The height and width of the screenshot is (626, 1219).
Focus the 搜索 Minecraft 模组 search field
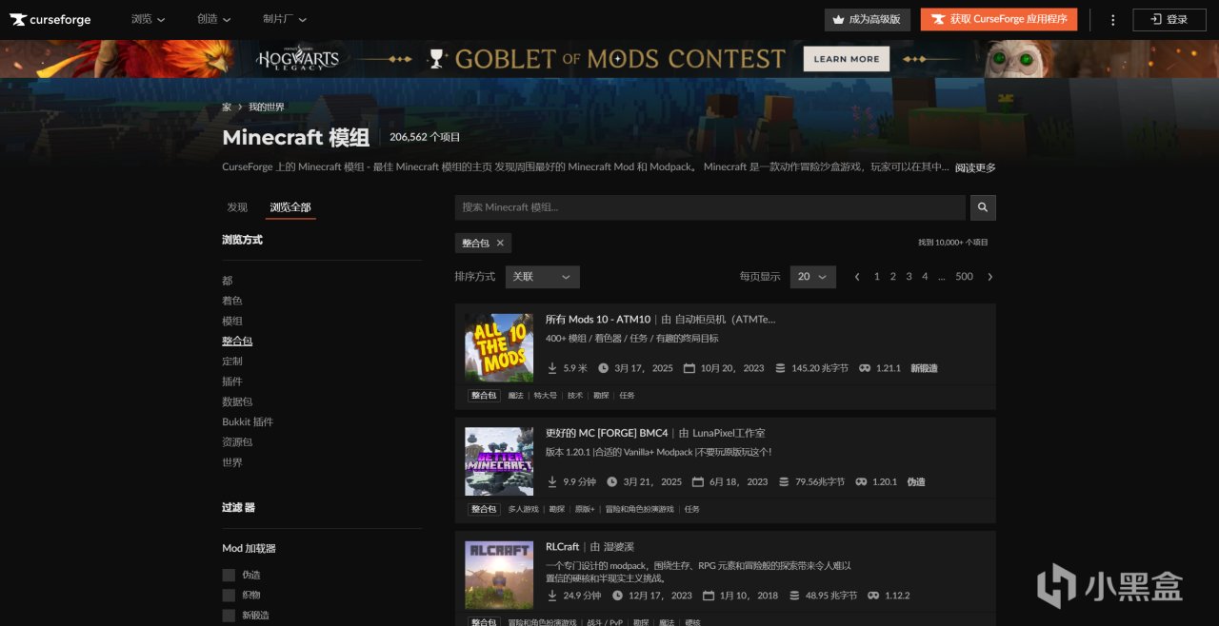pyautogui.click(x=710, y=207)
